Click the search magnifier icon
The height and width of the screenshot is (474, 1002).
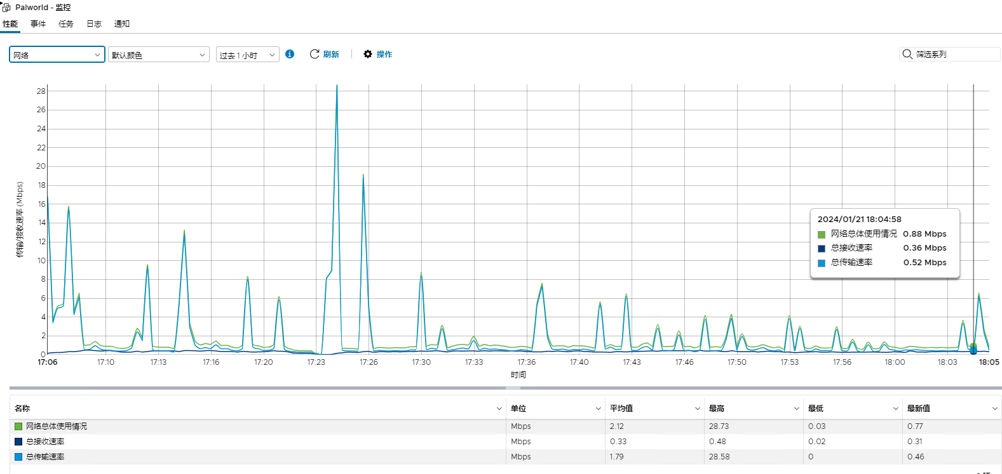(907, 54)
